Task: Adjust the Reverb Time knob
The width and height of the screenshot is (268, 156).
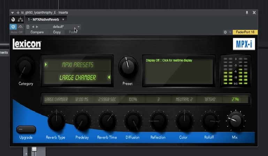Action: [x=107, y=121]
